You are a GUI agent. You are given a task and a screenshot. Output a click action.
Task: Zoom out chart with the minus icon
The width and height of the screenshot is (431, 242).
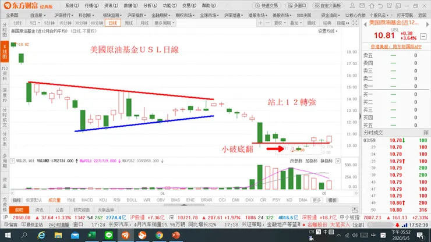[x=267, y=23]
